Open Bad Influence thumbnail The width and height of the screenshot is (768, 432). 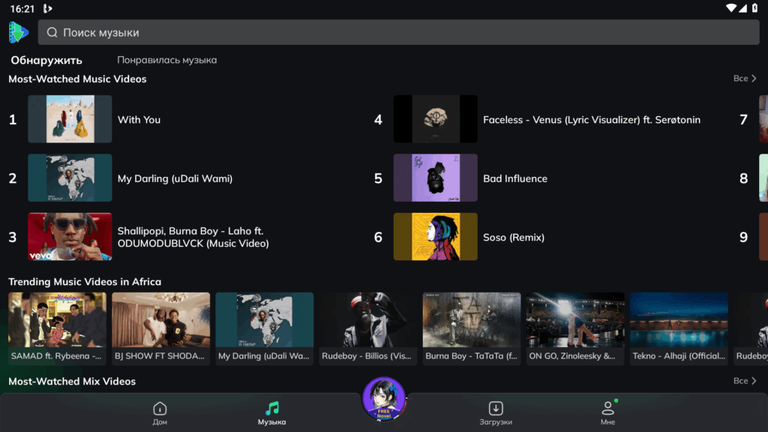click(x=436, y=178)
